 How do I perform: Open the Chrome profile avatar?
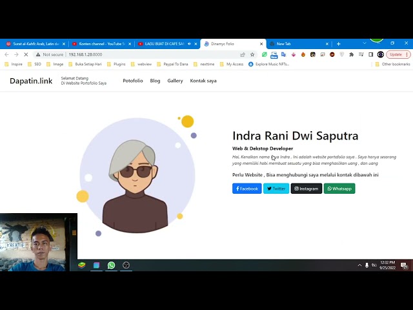pos(380,54)
